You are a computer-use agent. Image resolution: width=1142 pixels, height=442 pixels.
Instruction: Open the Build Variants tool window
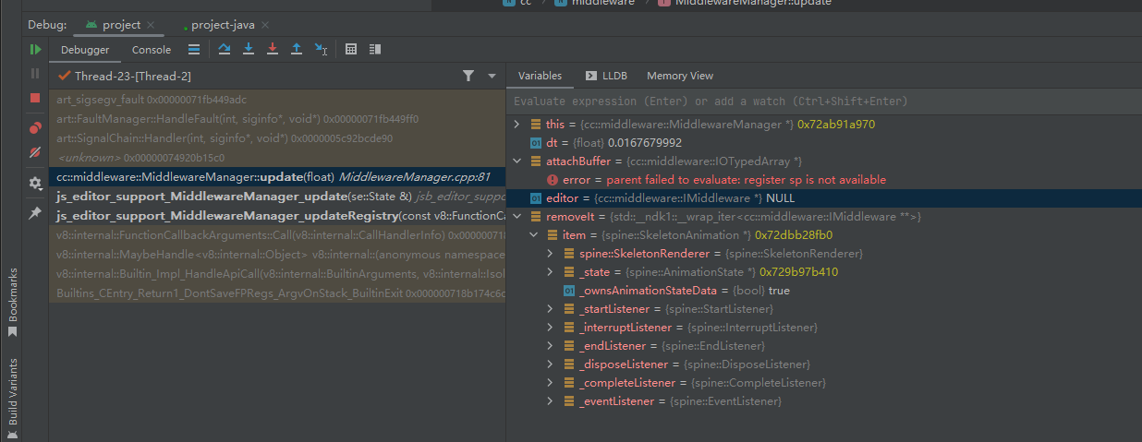12,397
